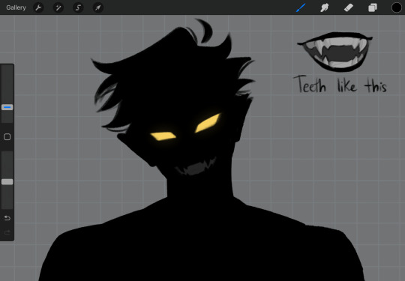This screenshot has width=405, height=281.
Task: Select the Smudge finger tool
Action: 325,7
